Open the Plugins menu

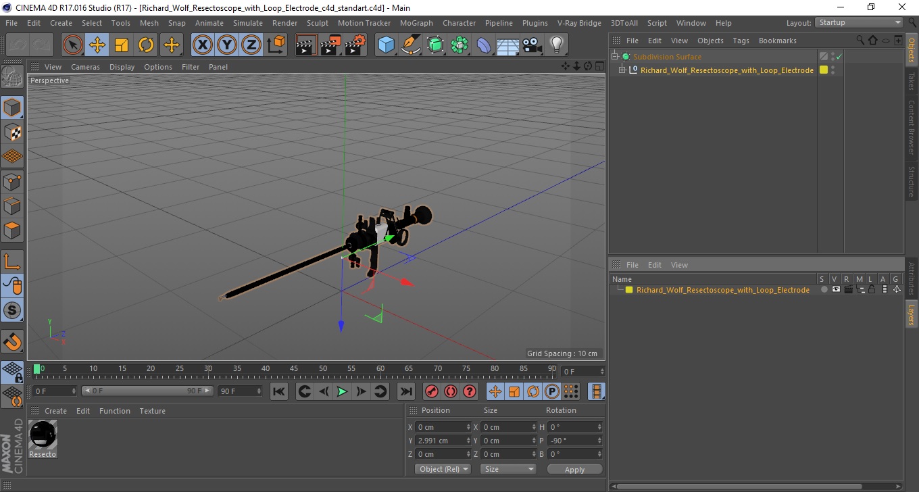coord(535,23)
